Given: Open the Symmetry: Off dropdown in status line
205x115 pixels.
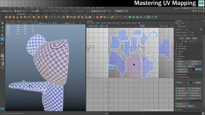Looking at the screenshot, I should pos(80,11).
